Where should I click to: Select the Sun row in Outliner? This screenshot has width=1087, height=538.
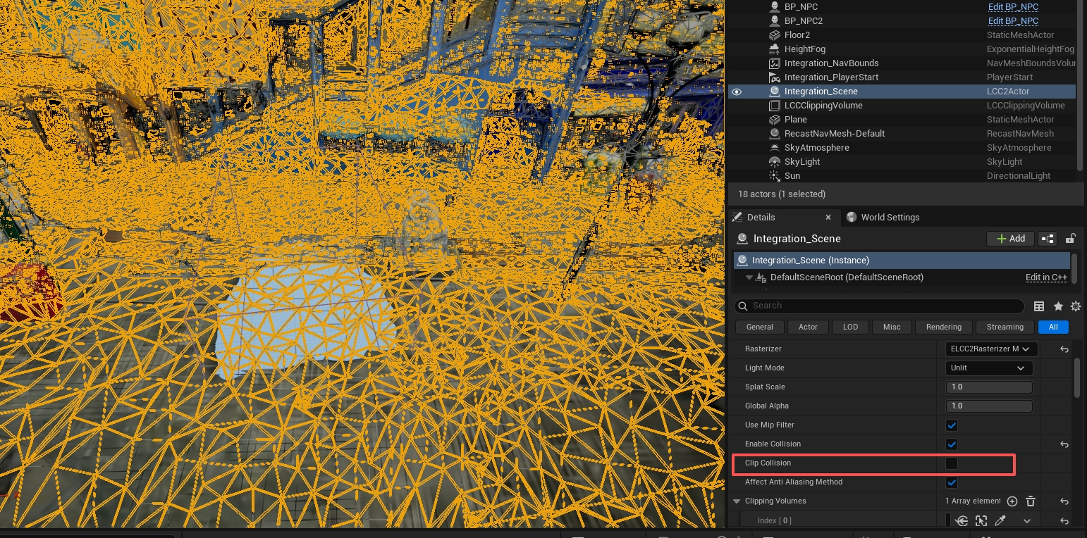(x=902, y=176)
